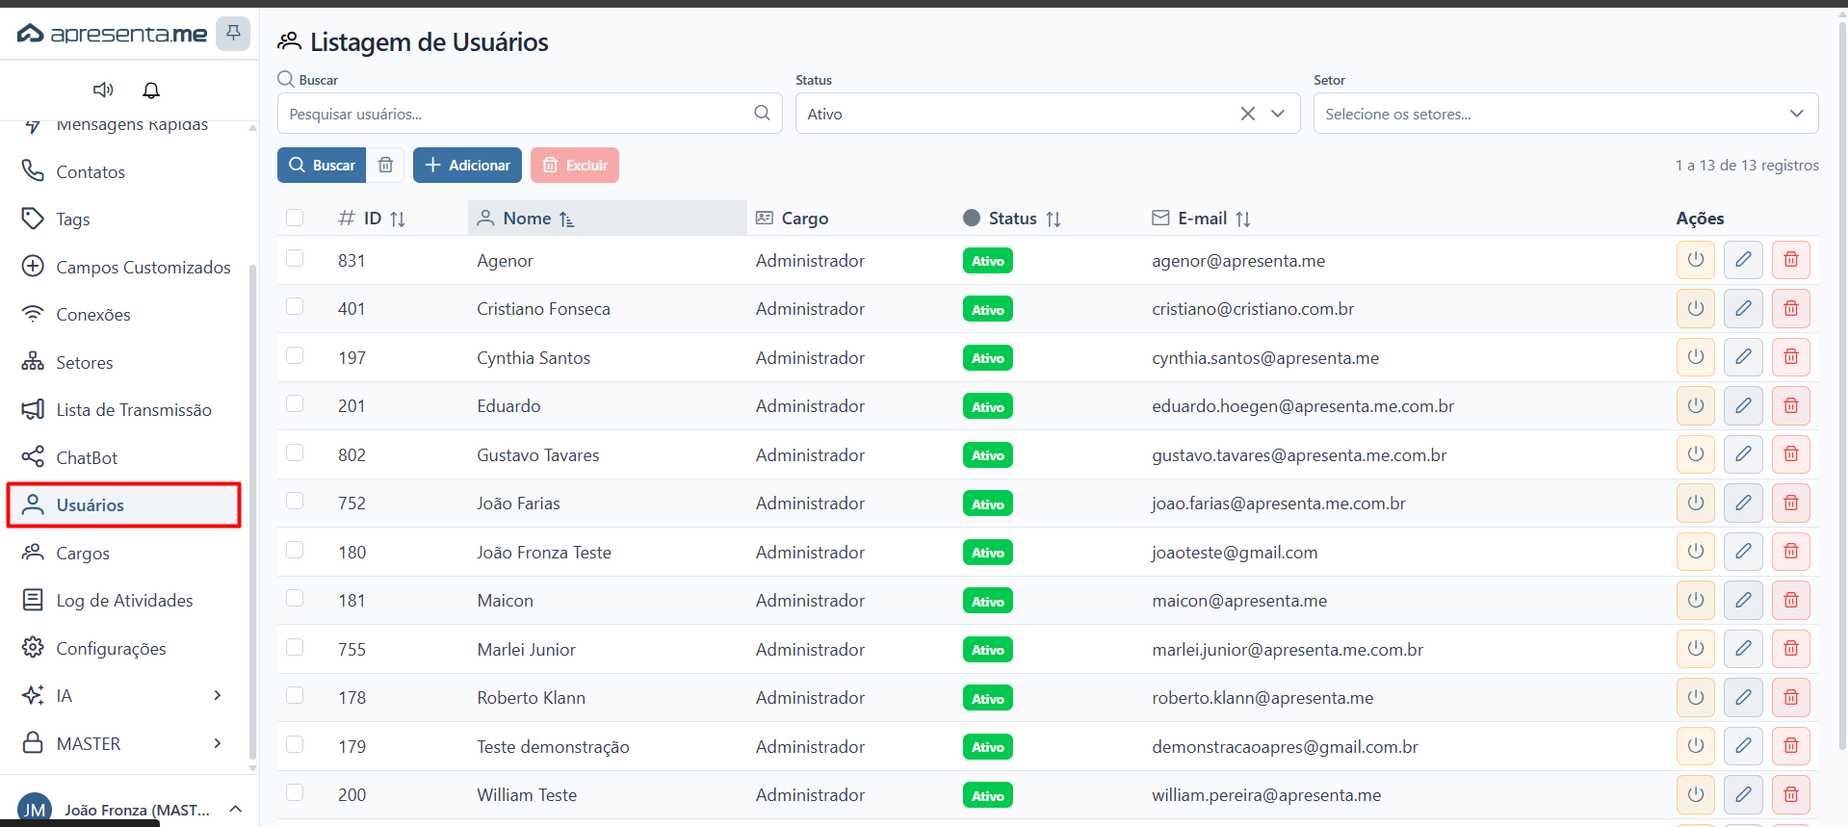The width and height of the screenshot is (1848, 827).
Task: Expand the MASTER sidebar submenu
Action: 218,743
